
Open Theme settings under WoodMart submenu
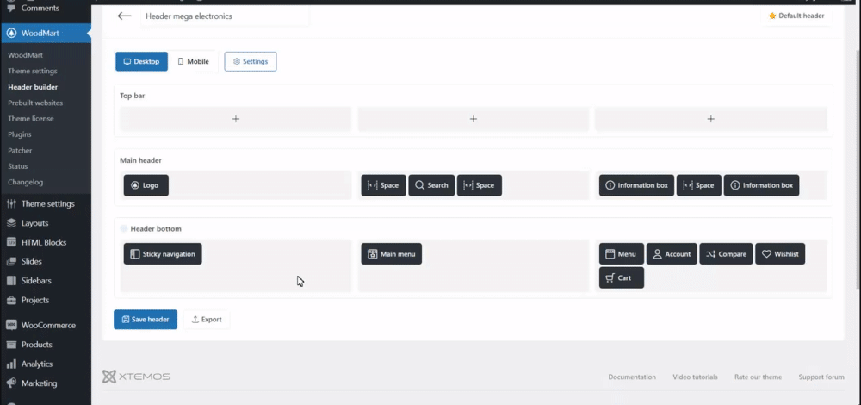tap(33, 71)
